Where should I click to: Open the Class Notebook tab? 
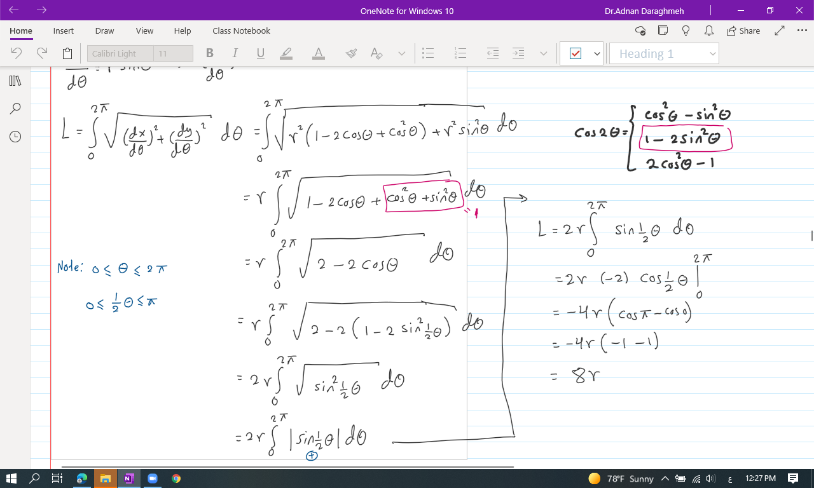(241, 30)
